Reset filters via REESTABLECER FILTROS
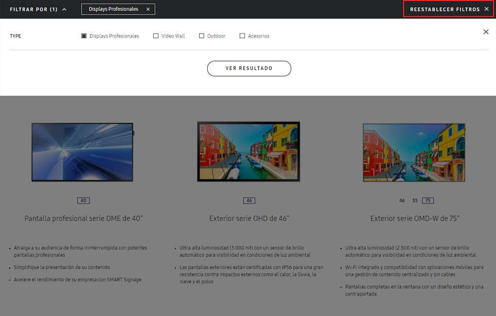This screenshot has height=316, width=496. (x=445, y=10)
